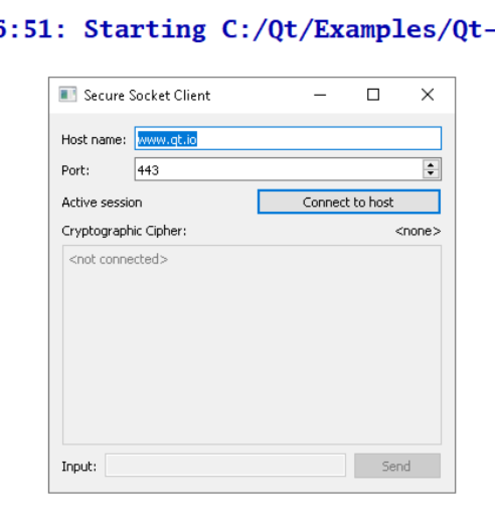Click the Secure Socket Client title text
Screen dimensions: 495x514
(x=147, y=95)
